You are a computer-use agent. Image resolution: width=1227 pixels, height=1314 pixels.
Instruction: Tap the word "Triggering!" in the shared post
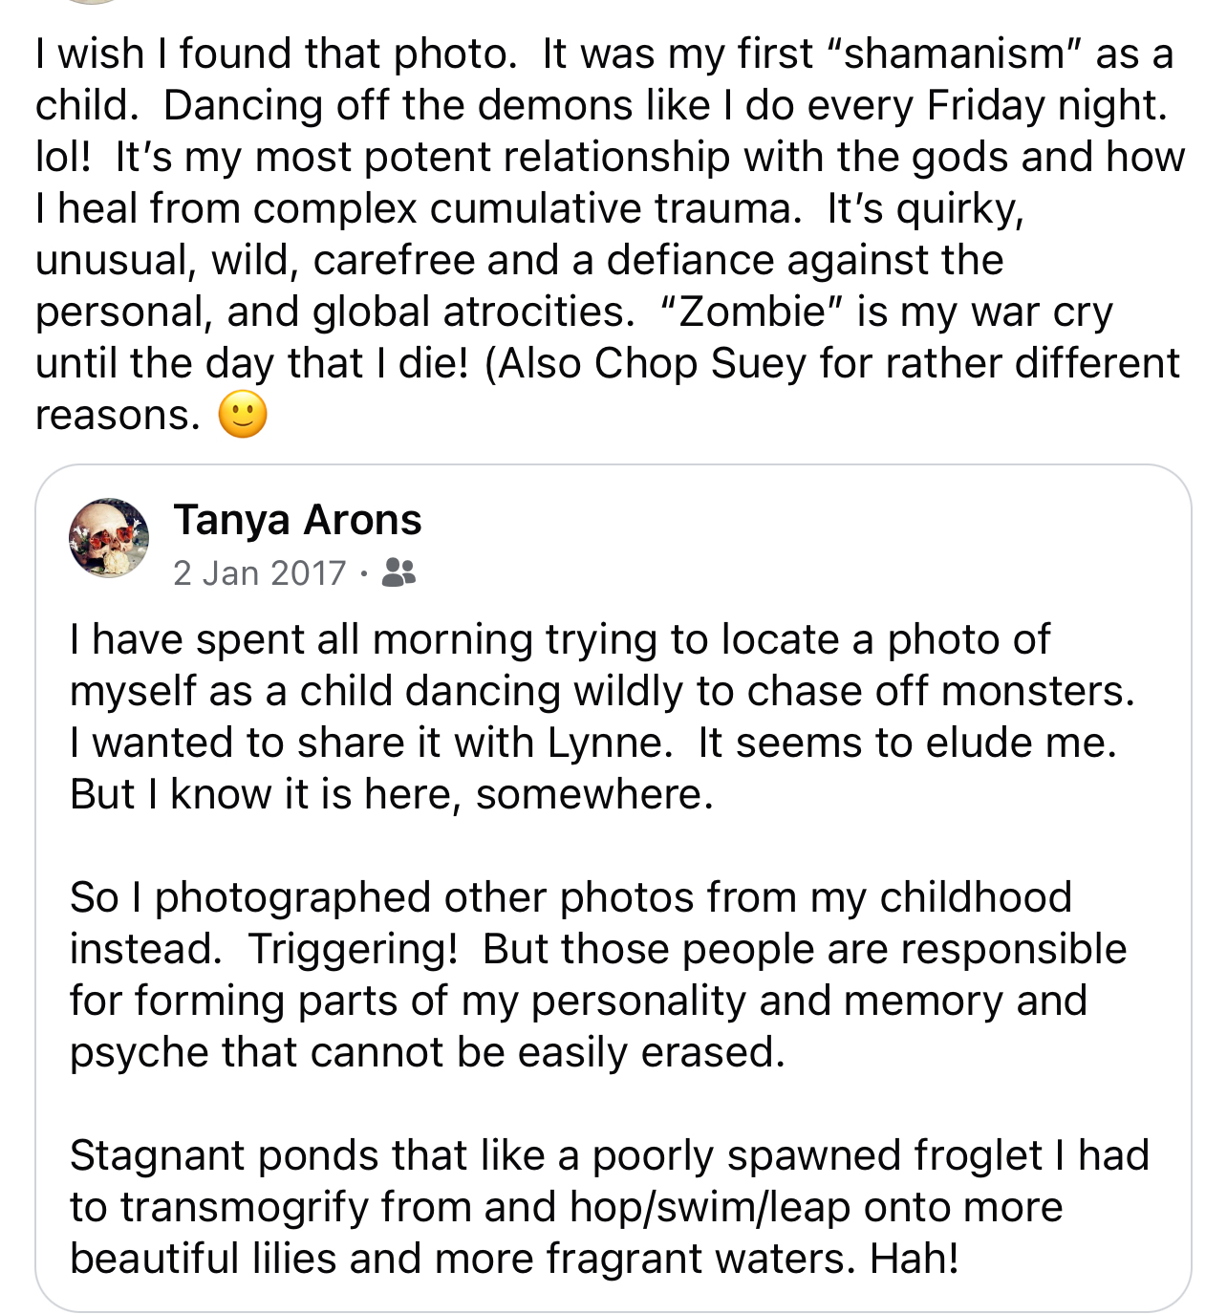pos(354,950)
